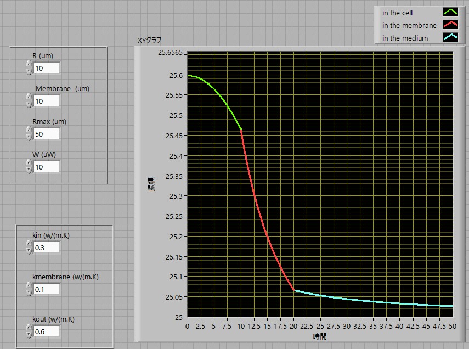Focus the W (uW) numeric input
The width and height of the screenshot is (469, 349).
[47, 167]
